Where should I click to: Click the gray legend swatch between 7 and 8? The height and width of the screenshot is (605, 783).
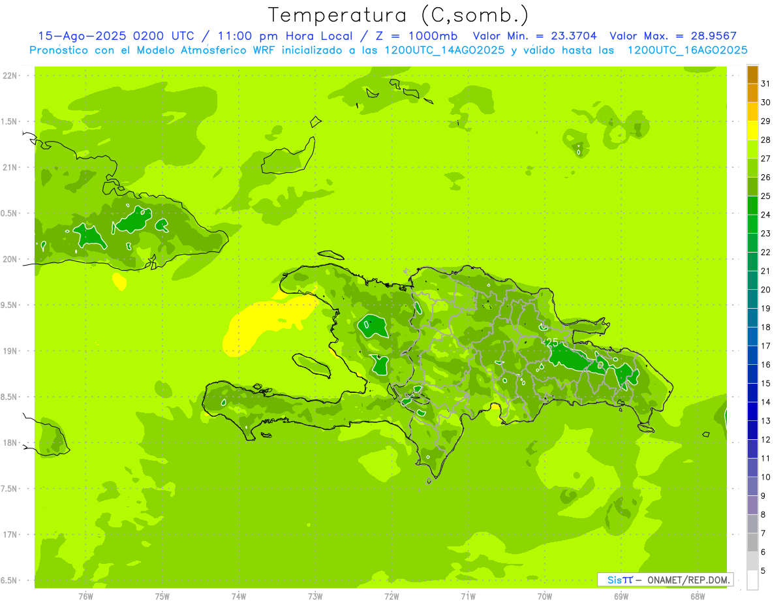coord(752,523)
